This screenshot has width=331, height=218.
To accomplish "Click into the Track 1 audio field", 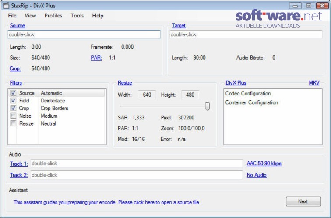I will coord(137,163).
